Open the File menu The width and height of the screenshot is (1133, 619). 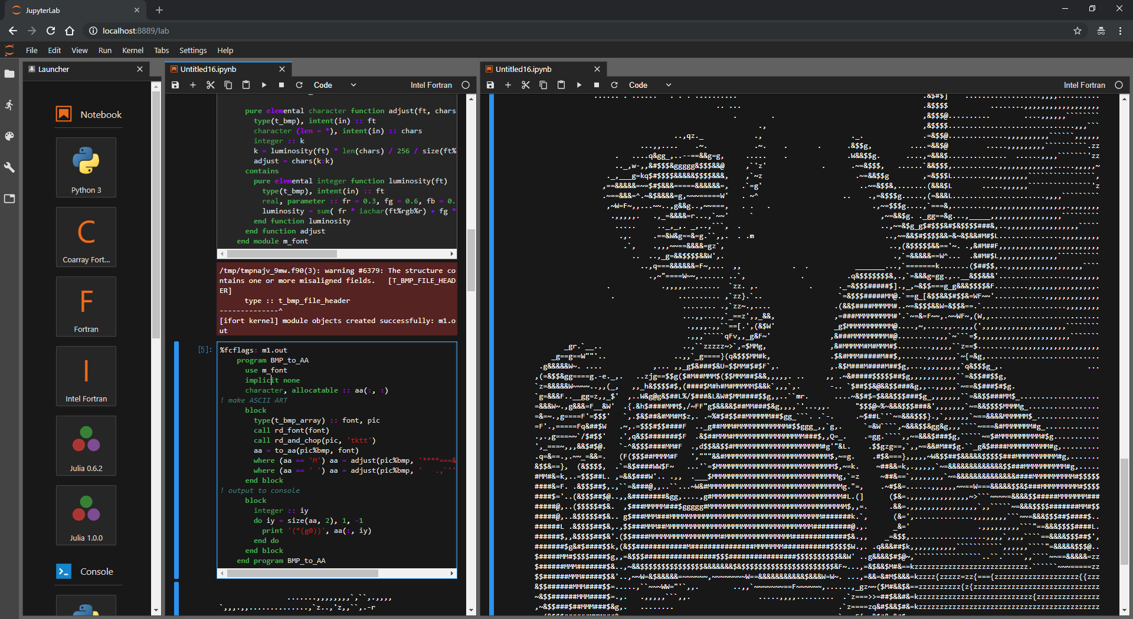[32, 50]
